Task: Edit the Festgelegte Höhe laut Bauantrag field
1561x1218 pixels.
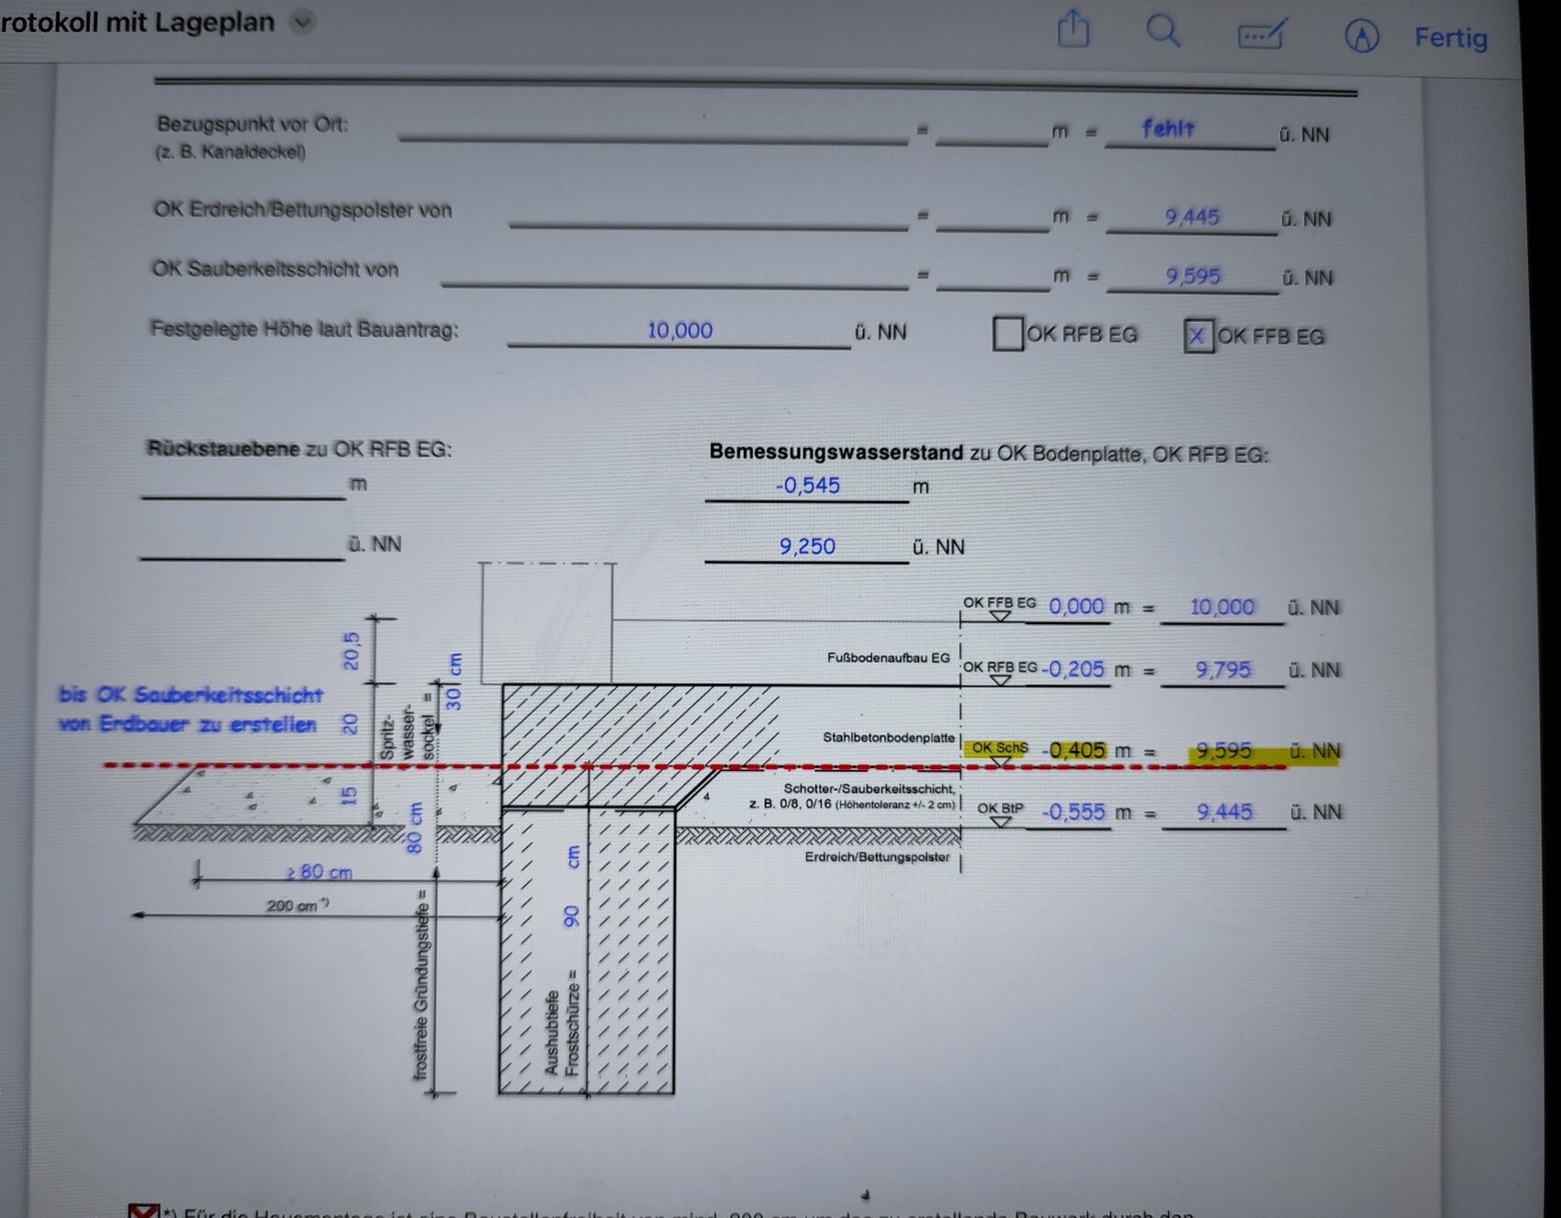Action: pyautogui.click(x=679, y=330)
